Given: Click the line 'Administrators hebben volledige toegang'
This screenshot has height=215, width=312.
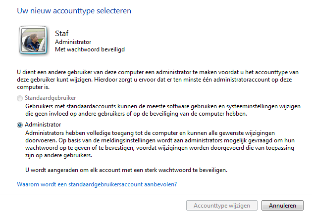Looking at the screenshot, I should (x=150, y=133).
